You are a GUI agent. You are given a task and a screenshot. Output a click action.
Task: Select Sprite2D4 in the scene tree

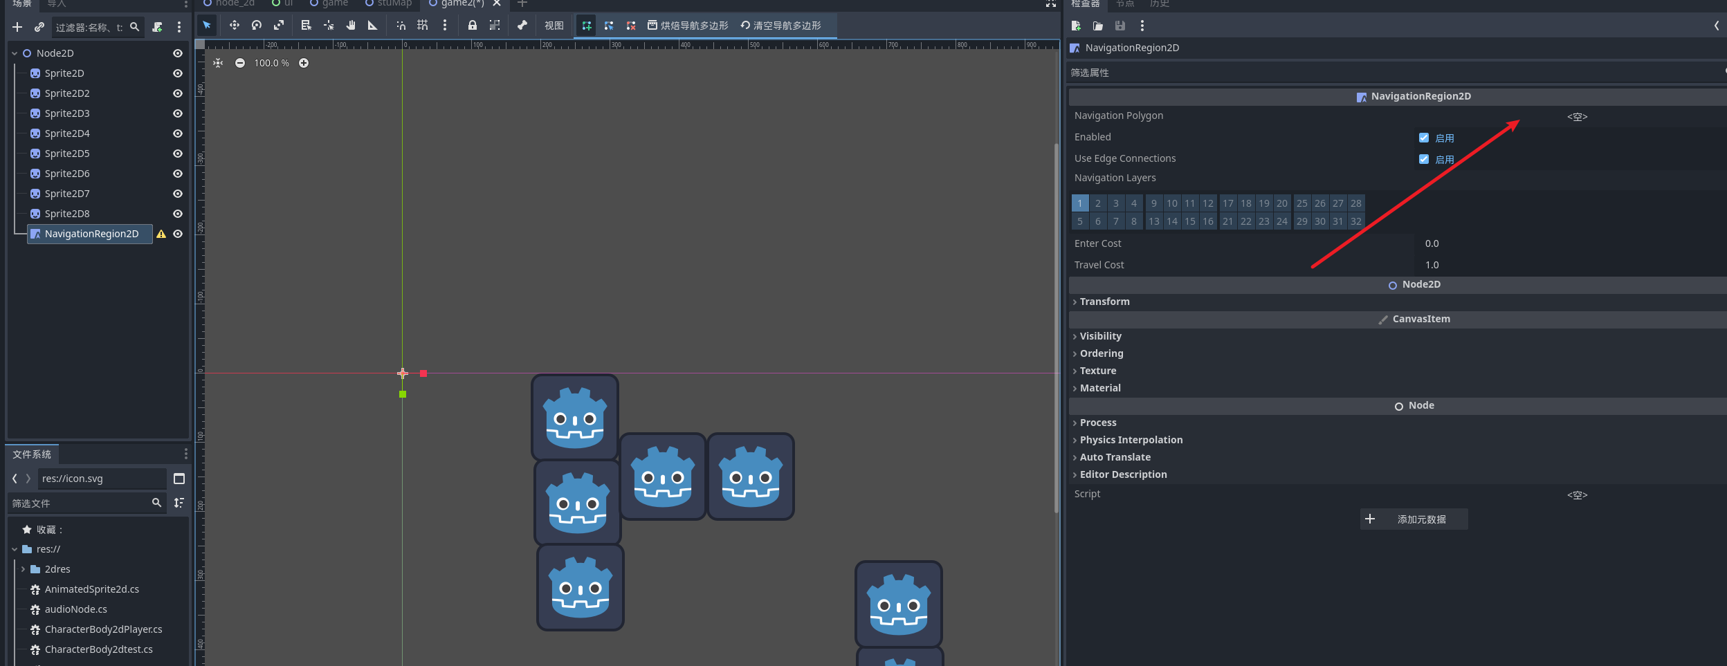tap(67, 133)
